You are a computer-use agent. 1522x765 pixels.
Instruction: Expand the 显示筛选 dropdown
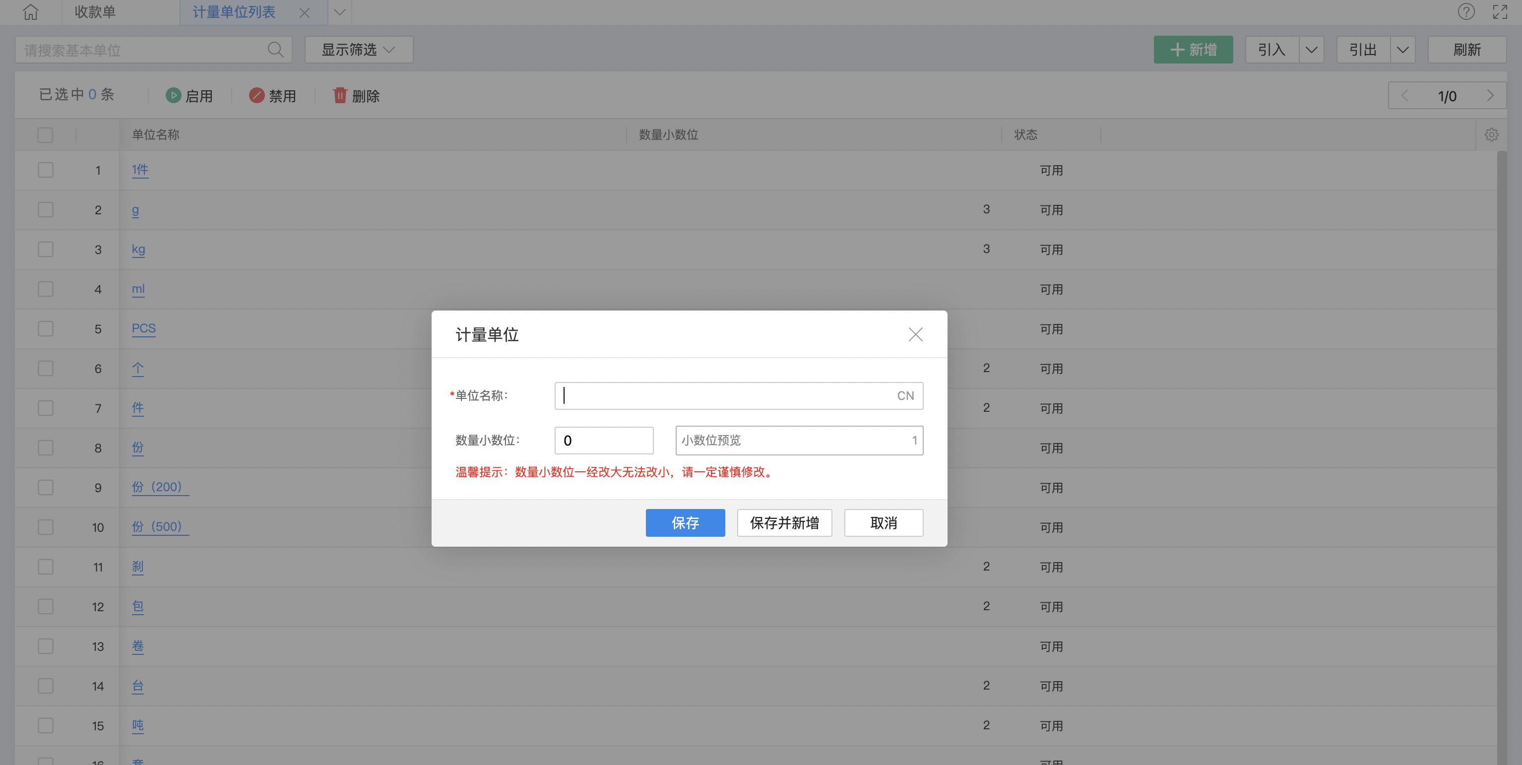pos(358,50)
